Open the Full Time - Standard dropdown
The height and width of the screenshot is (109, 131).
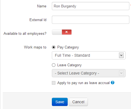tap(89, 55)
